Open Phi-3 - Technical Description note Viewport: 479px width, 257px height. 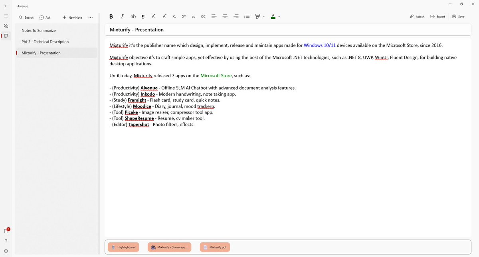pos(56,42)
